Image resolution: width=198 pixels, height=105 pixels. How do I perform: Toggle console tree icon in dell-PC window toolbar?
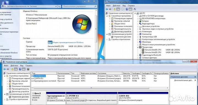(x=118, y=9)
